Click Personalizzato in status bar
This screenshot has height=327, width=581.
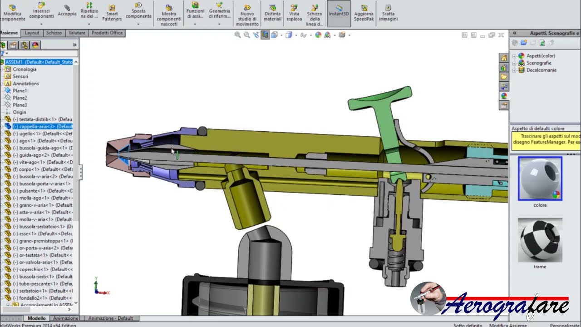[x=565, y=325]
